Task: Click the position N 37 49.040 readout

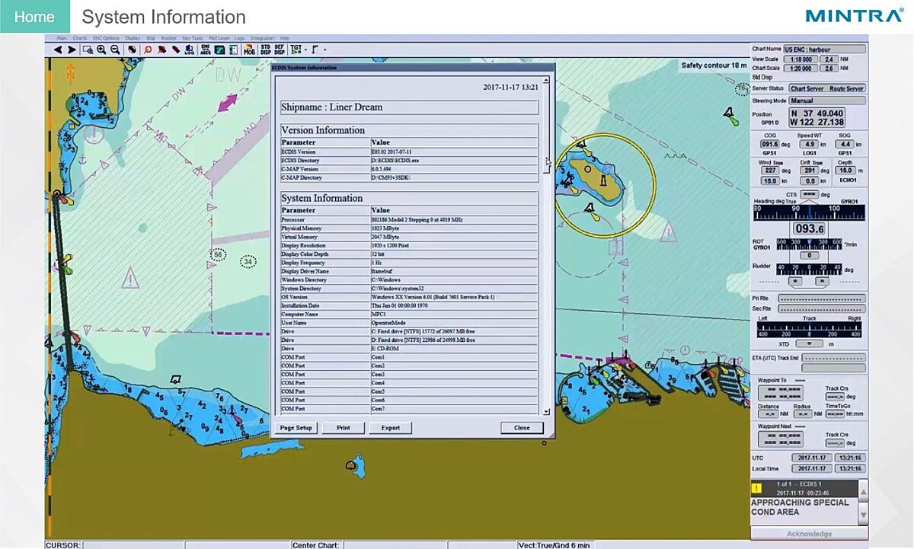Action: tap(816, 113)
